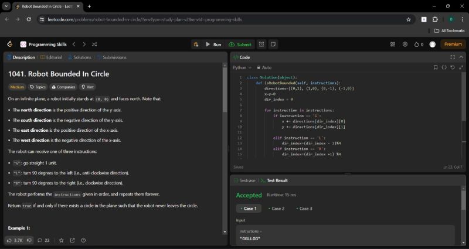
Task: Like the problem with thumbs up
Action: 14,240
